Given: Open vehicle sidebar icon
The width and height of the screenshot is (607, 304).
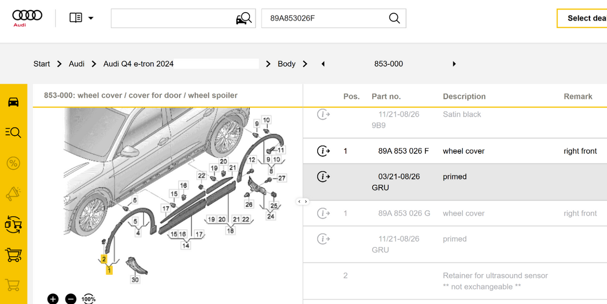Looking at the screenshot, I should [14, 102].
